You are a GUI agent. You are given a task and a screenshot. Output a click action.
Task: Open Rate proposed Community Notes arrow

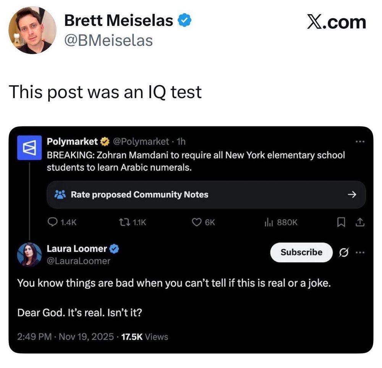coord(352,195)
